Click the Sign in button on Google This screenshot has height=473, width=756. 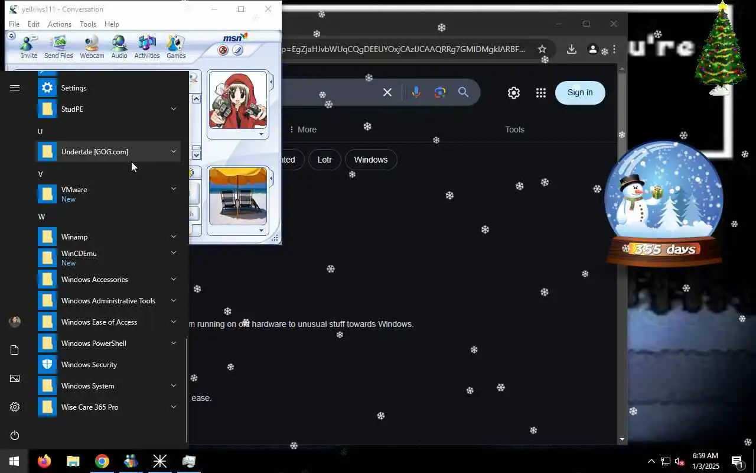pos(580,92)
